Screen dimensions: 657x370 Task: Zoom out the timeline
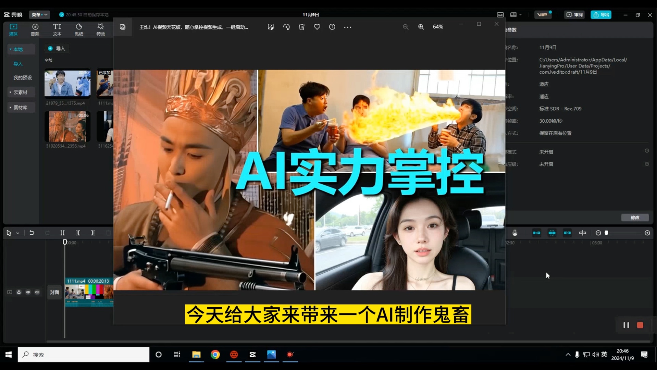click(x=598, y=233)
